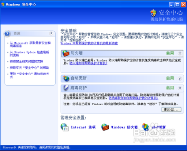Click the 防火墙 section header title
The image size is (187, 151).
pyautogui.click(x=77, y=53)
